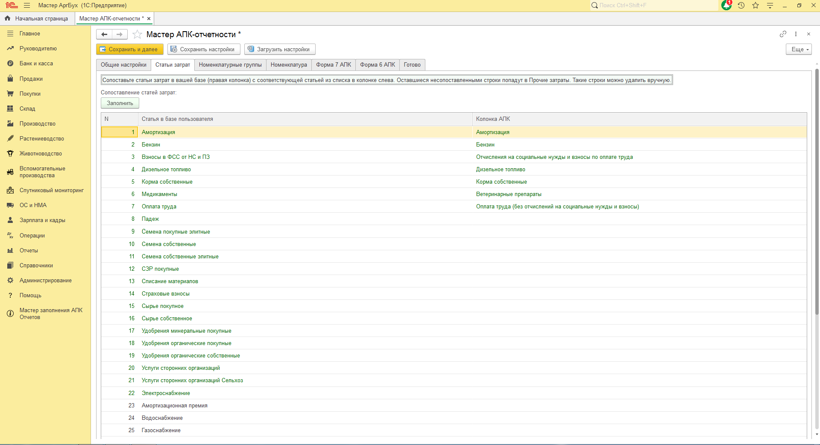Viewport: 820px width, 445px height.
Task: Select the Электроснабжение row
Action: coord(454,393)
